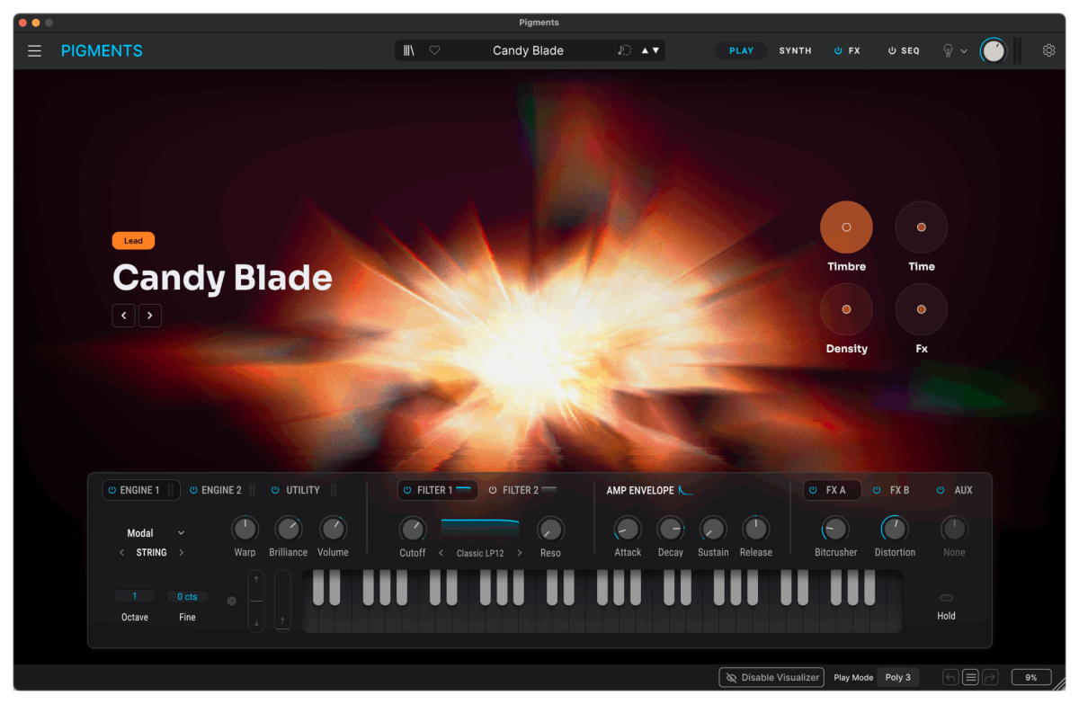
Task: Toggle Filter 1 power button
Action: (407, 490)
